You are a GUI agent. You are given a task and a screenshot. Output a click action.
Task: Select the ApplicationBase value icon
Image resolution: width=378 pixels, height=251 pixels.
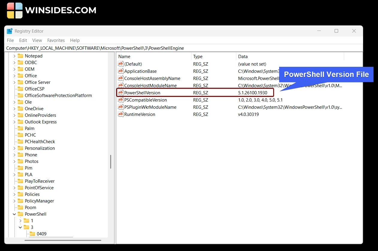click(121, 71)
